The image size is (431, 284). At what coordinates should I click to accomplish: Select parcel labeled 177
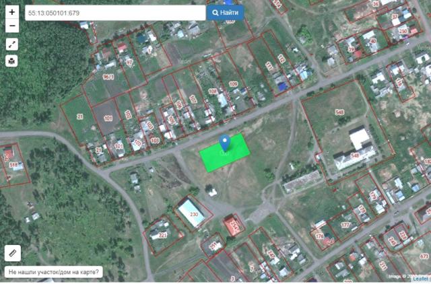[x=345, y=225]
